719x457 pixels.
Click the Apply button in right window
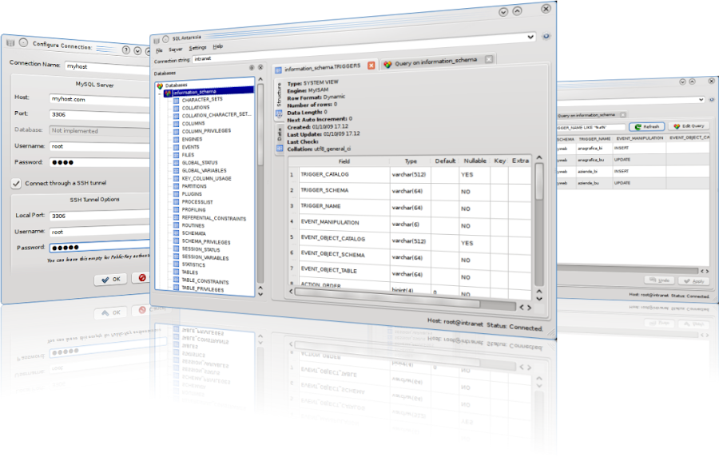coord(693,281)
